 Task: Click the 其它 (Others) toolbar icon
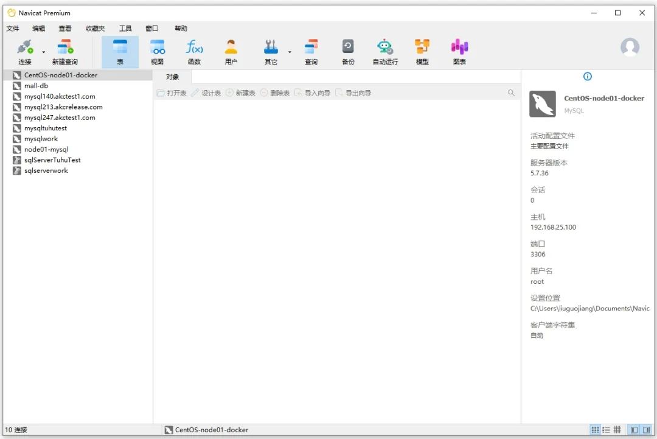click(271, 52)
